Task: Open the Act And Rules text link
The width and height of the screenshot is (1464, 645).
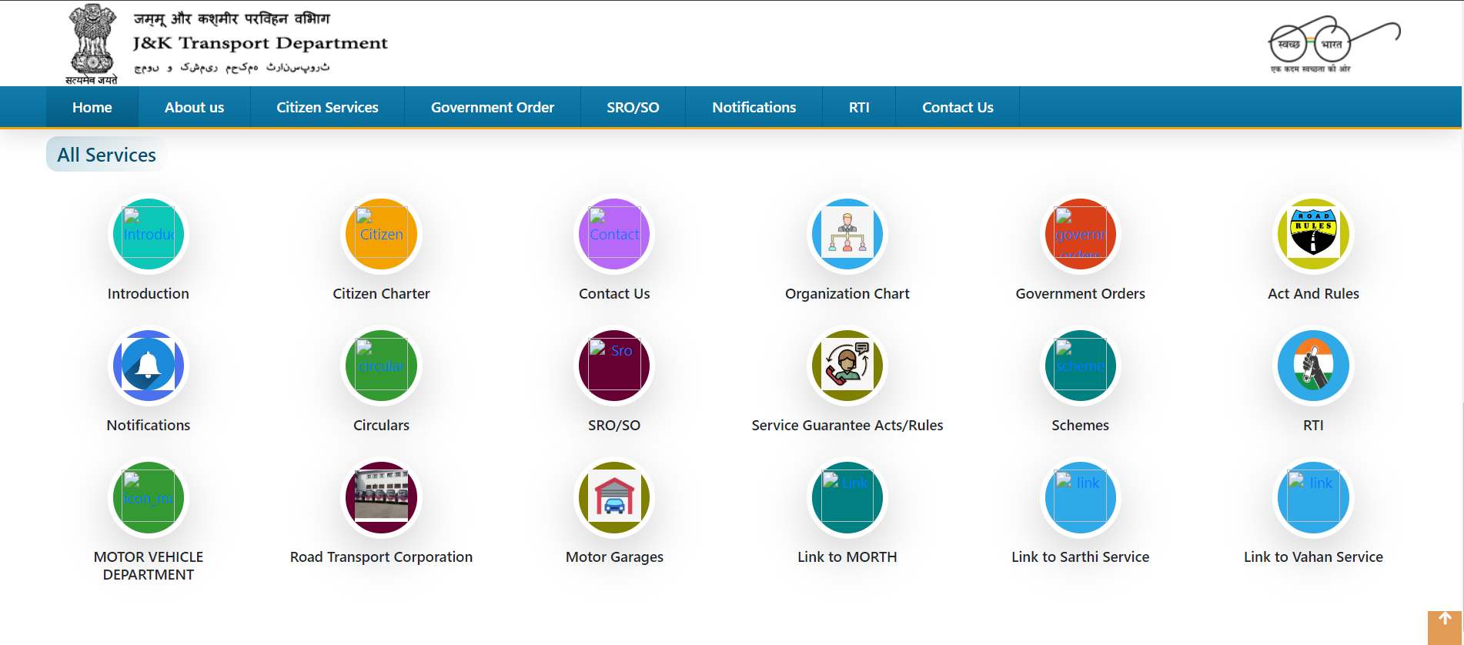Action: click(1313, 293)
